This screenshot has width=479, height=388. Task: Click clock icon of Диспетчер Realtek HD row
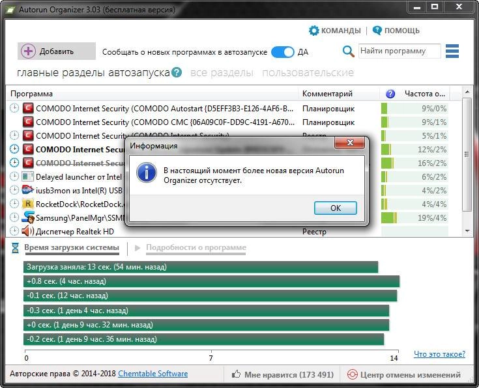(x=14, y=231)
